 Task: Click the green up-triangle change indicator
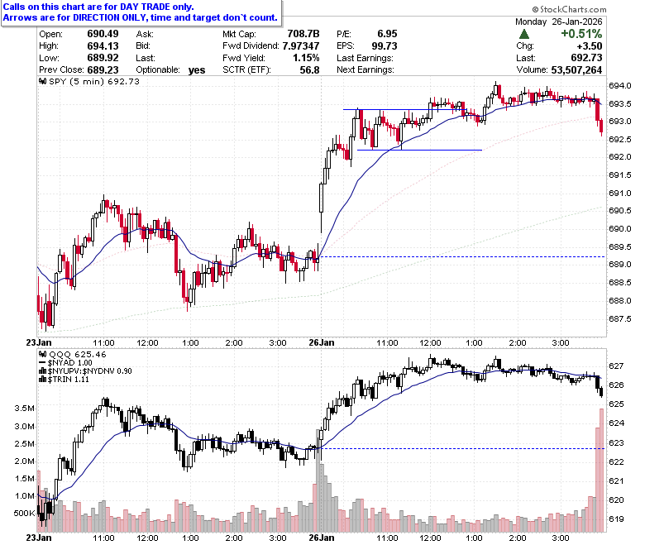tap(523, 34)
